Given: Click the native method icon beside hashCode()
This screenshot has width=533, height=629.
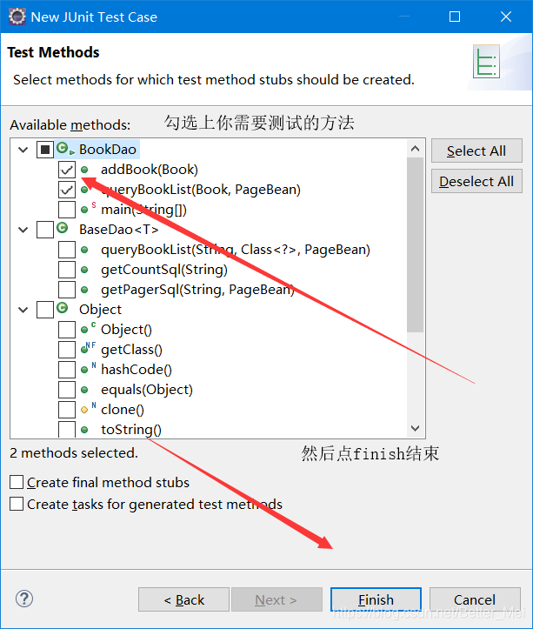Looking at the screenshot, I should tap(88, 368).
